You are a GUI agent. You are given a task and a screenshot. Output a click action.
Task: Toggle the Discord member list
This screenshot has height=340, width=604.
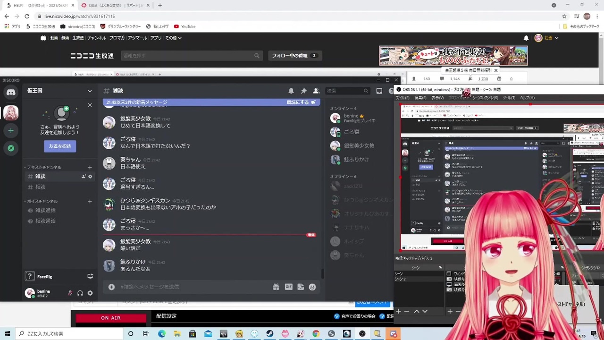(316, 91)
